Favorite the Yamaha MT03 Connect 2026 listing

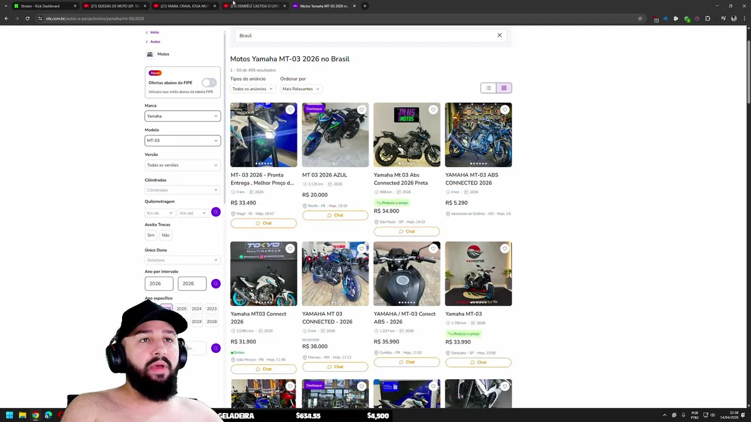pyautogui.click(x=290, y=249)
